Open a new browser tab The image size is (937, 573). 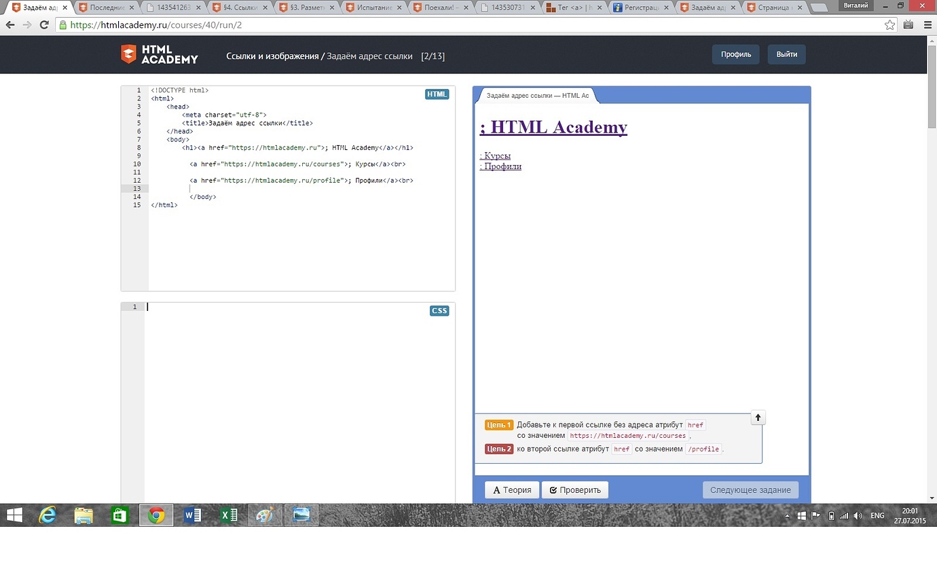(819, 8)
